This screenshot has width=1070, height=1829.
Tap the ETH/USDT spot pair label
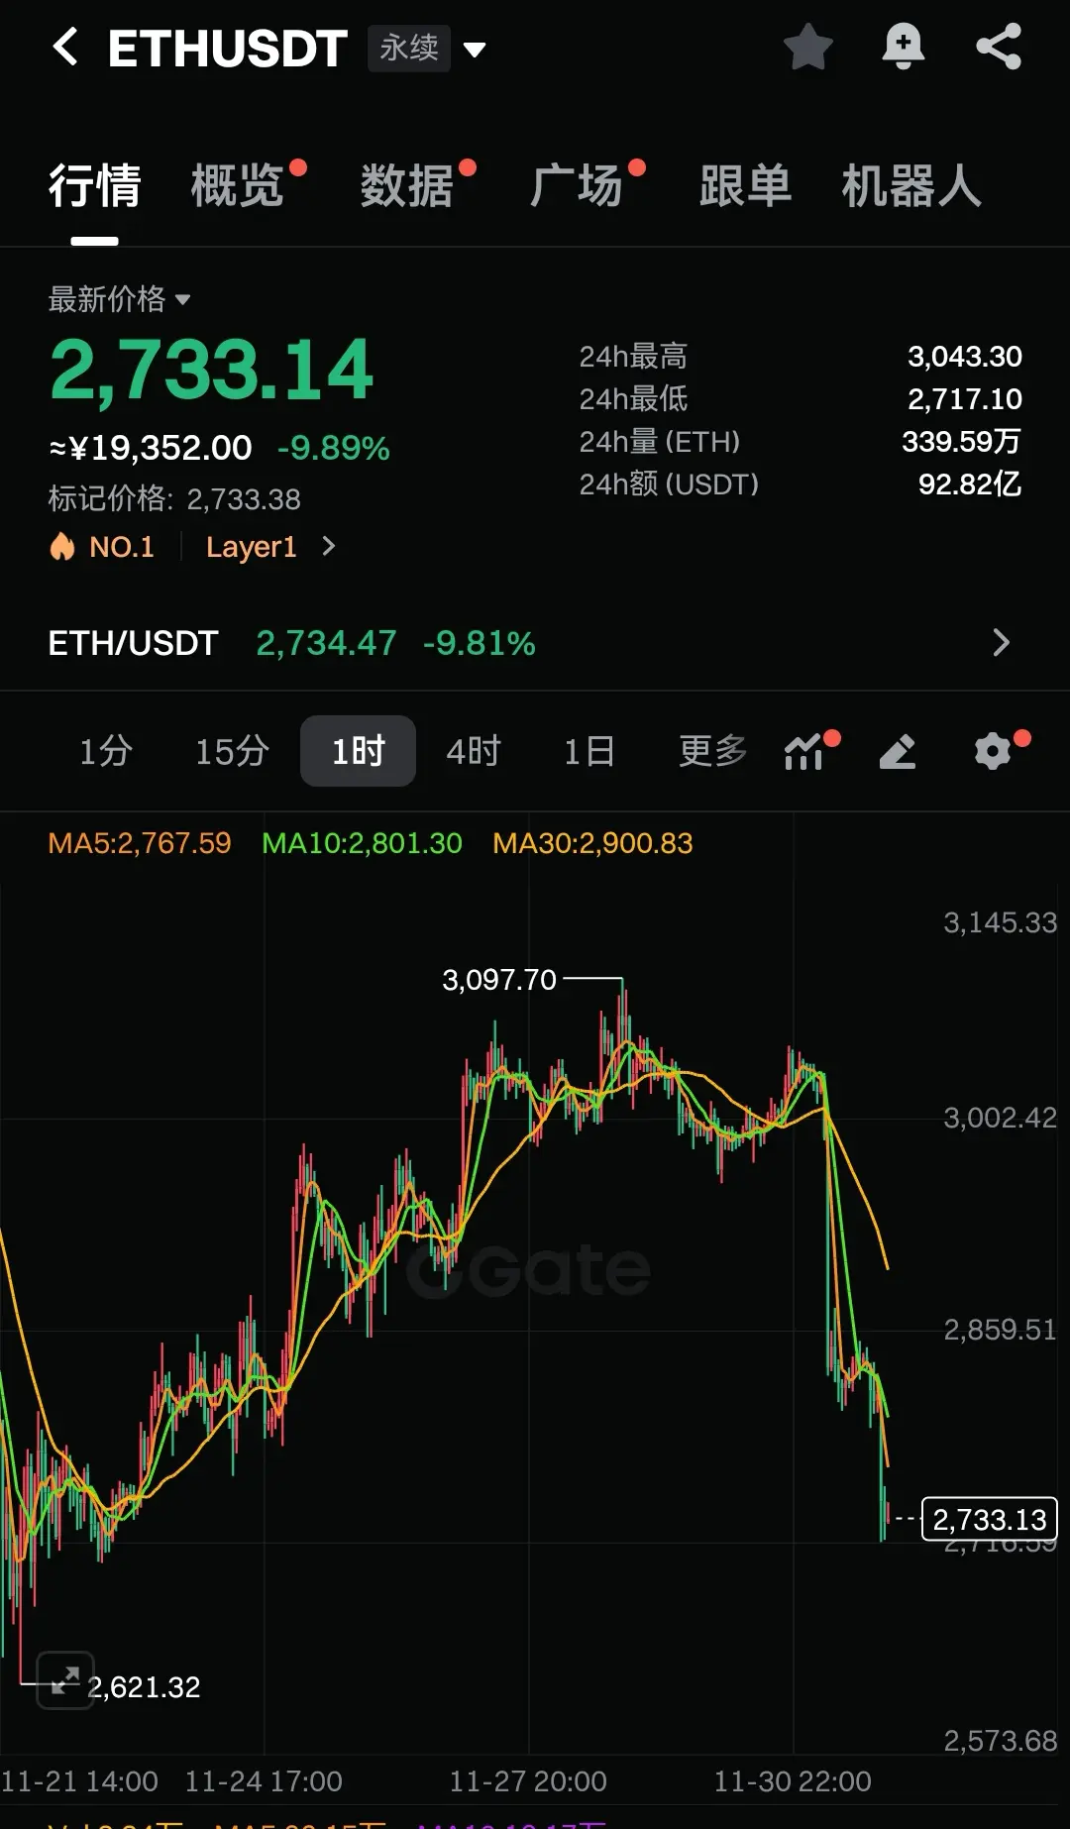pyautogui.click(x=133, y=643)
